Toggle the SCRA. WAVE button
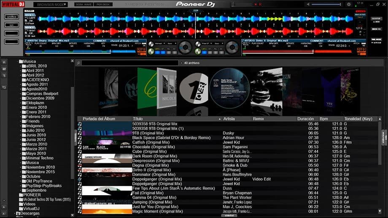Screen dimensions: 388x218 point(84,5)
